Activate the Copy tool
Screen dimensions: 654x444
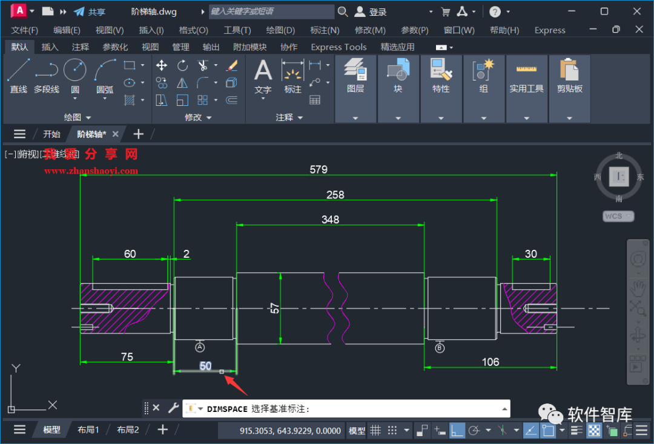(162, 82)
